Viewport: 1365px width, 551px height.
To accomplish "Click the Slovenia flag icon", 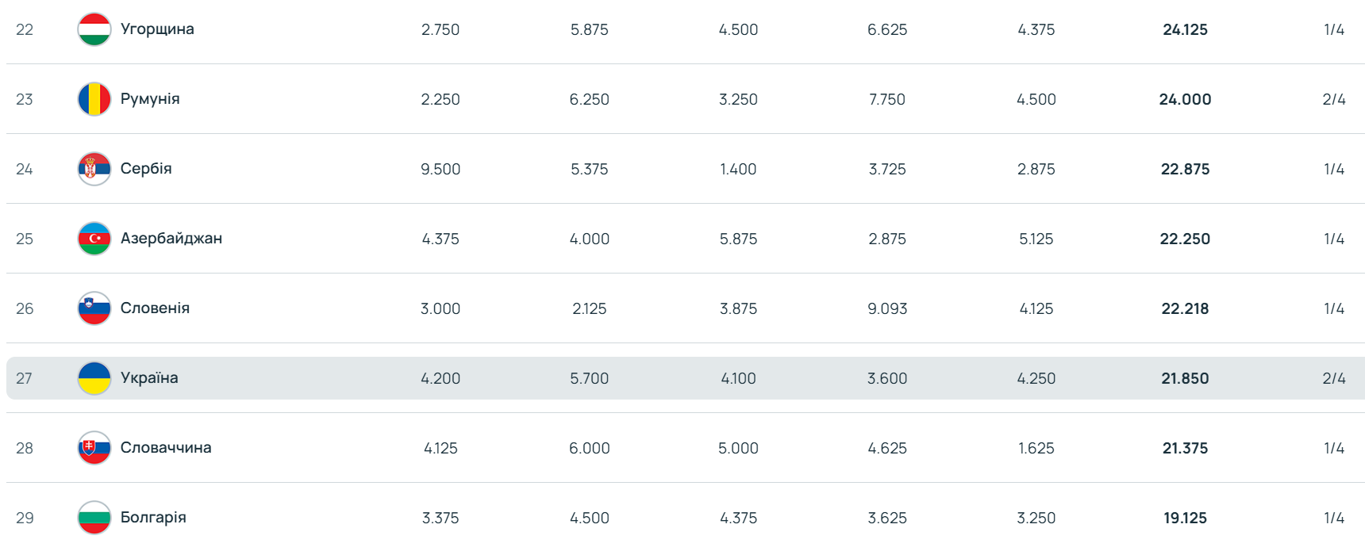I will click(x=94, y=308).
